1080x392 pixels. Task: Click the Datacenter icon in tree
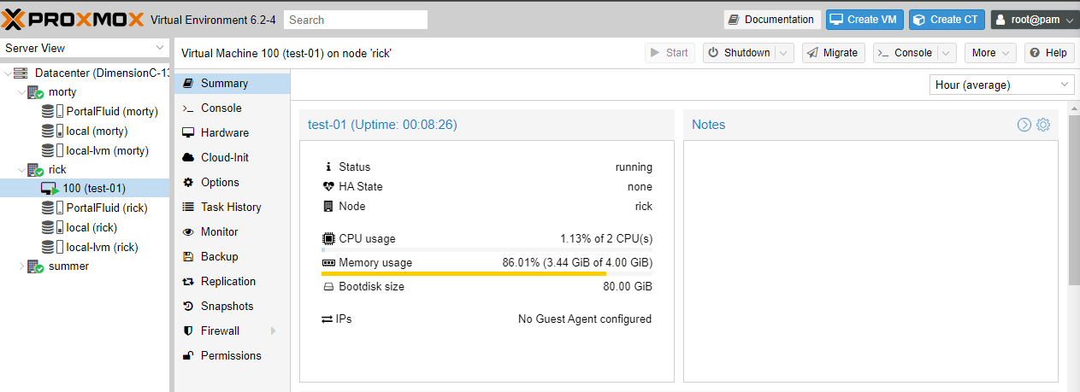tap(21, 73)
